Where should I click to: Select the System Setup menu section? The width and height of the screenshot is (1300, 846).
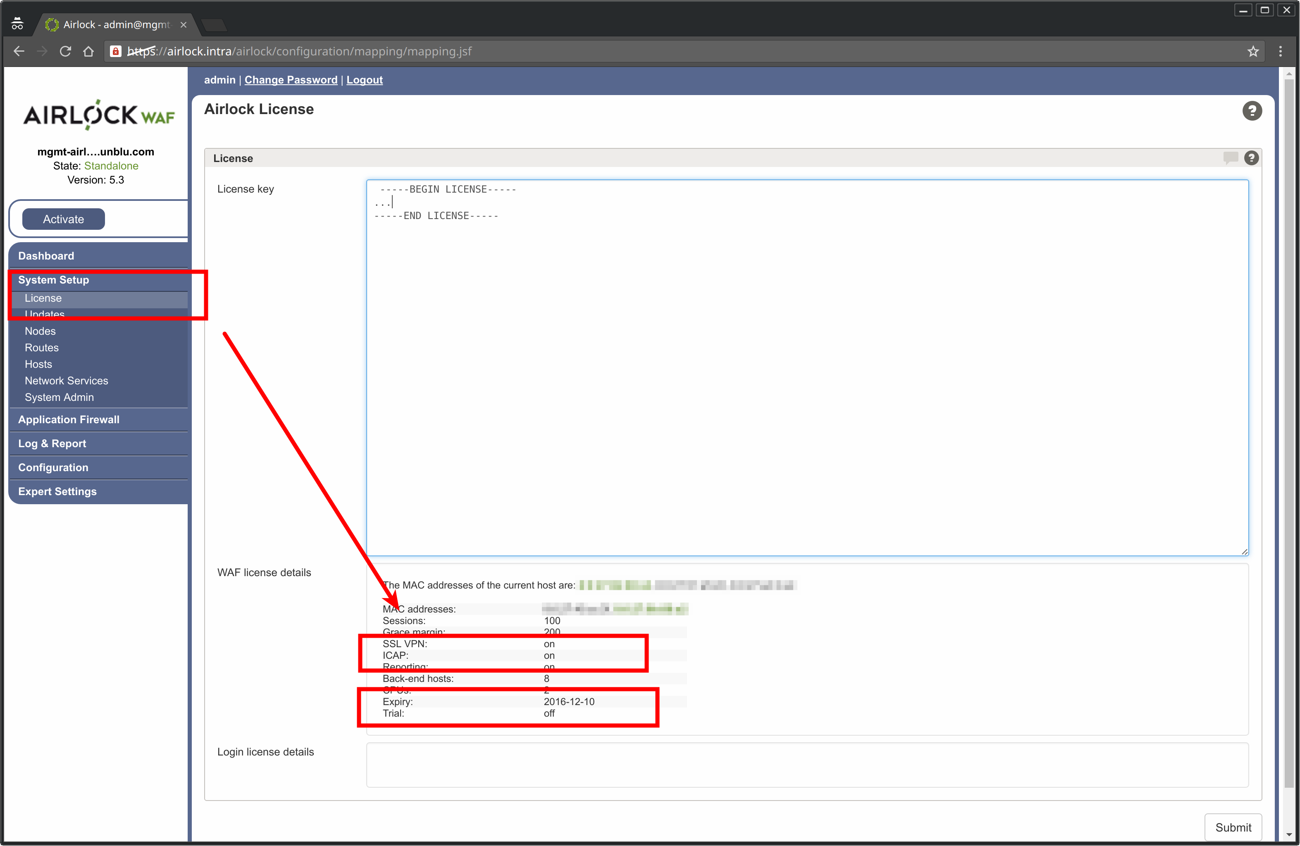coord(55,279)
